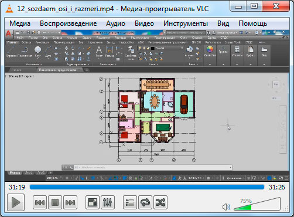The height and width of the screenshot is (217, 294).
Task: Click the VLC play button
Action: (x=16, y=202)
